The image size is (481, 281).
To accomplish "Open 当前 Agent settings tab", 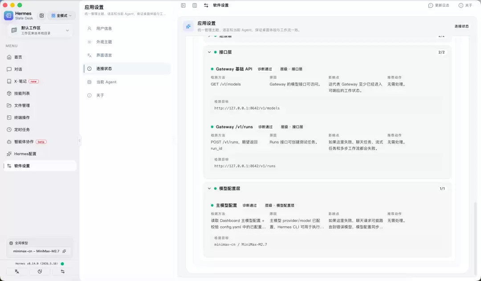I will pyautogui.click(x=127, y=82).
